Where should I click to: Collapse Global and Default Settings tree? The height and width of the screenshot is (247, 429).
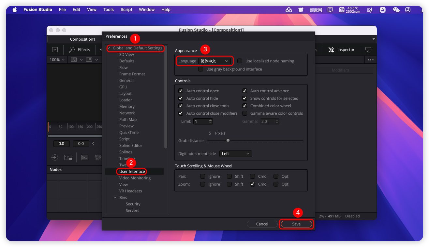(109, 48)
